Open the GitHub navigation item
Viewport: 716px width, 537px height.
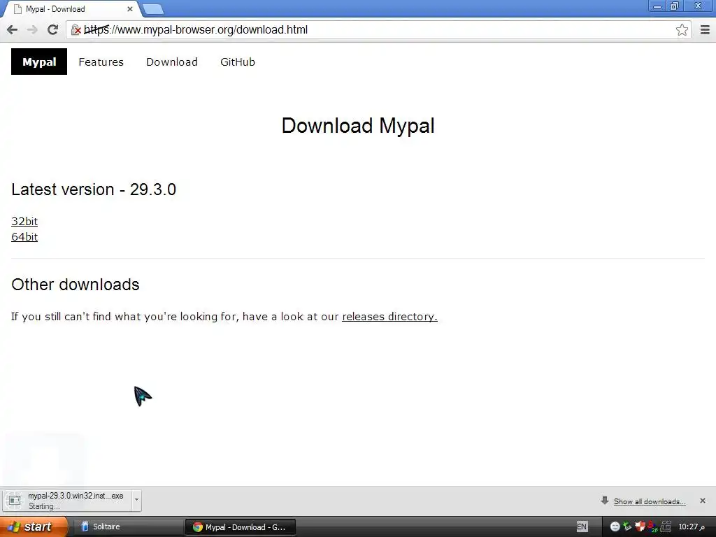pyautogui.click(x=238, y=62)
